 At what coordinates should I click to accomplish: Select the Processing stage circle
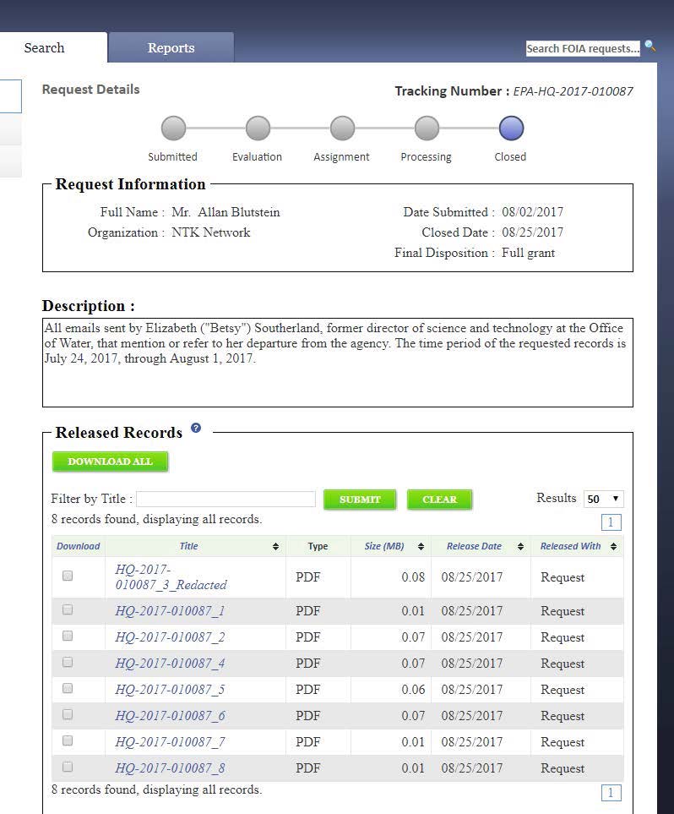(427, 128)
